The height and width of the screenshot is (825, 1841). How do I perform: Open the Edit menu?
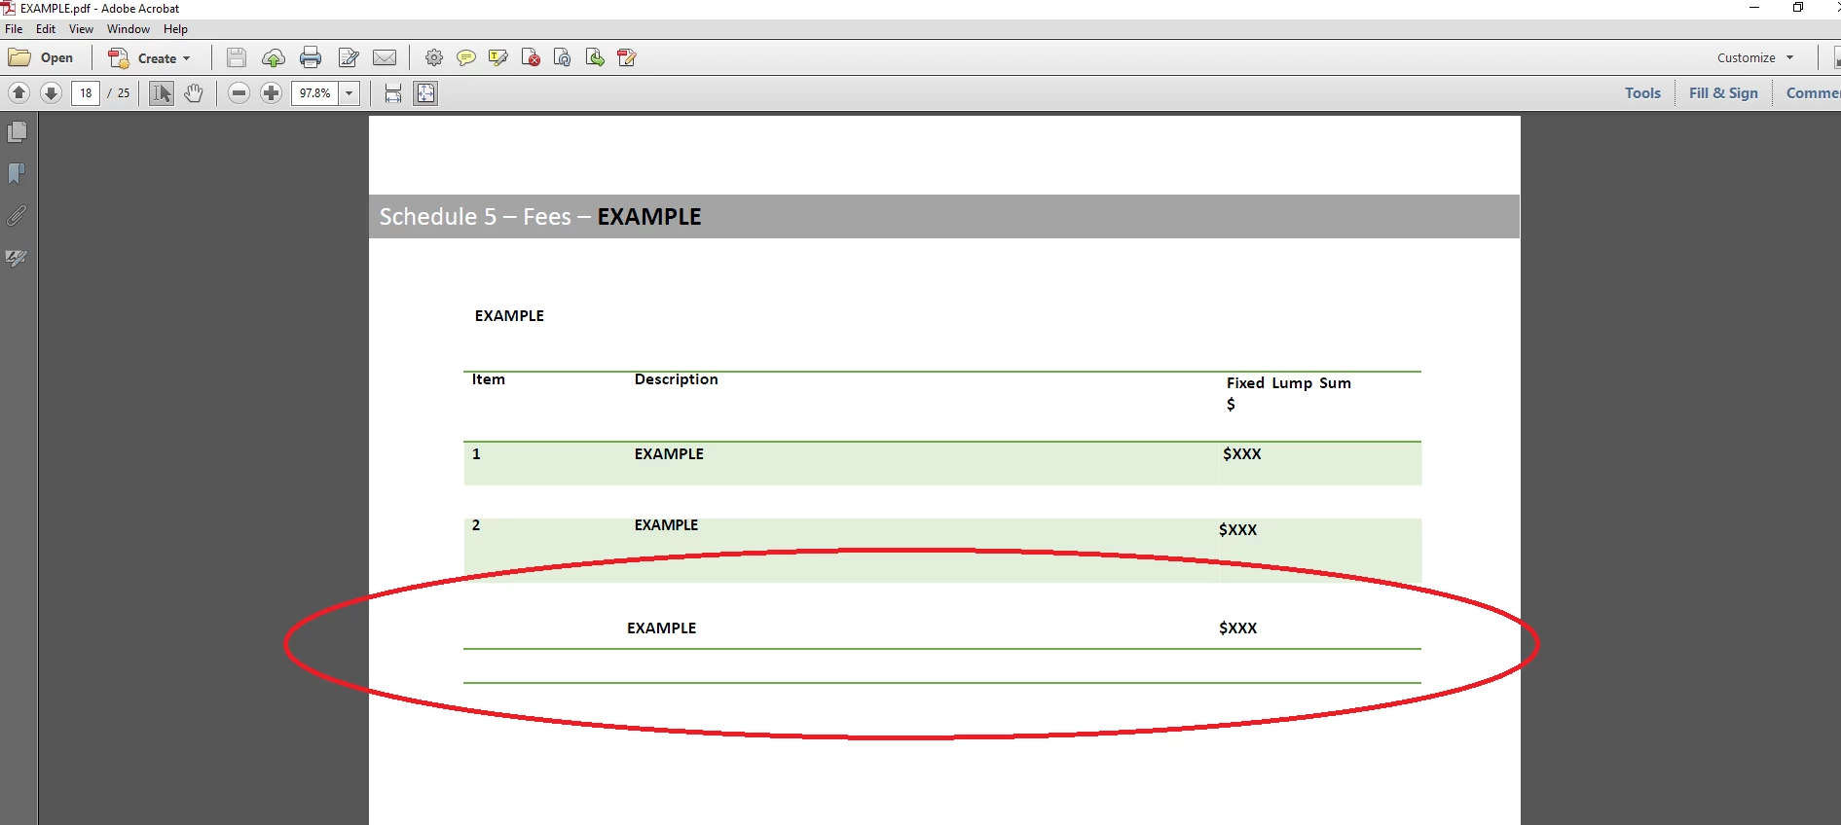(x=46, y=29)
